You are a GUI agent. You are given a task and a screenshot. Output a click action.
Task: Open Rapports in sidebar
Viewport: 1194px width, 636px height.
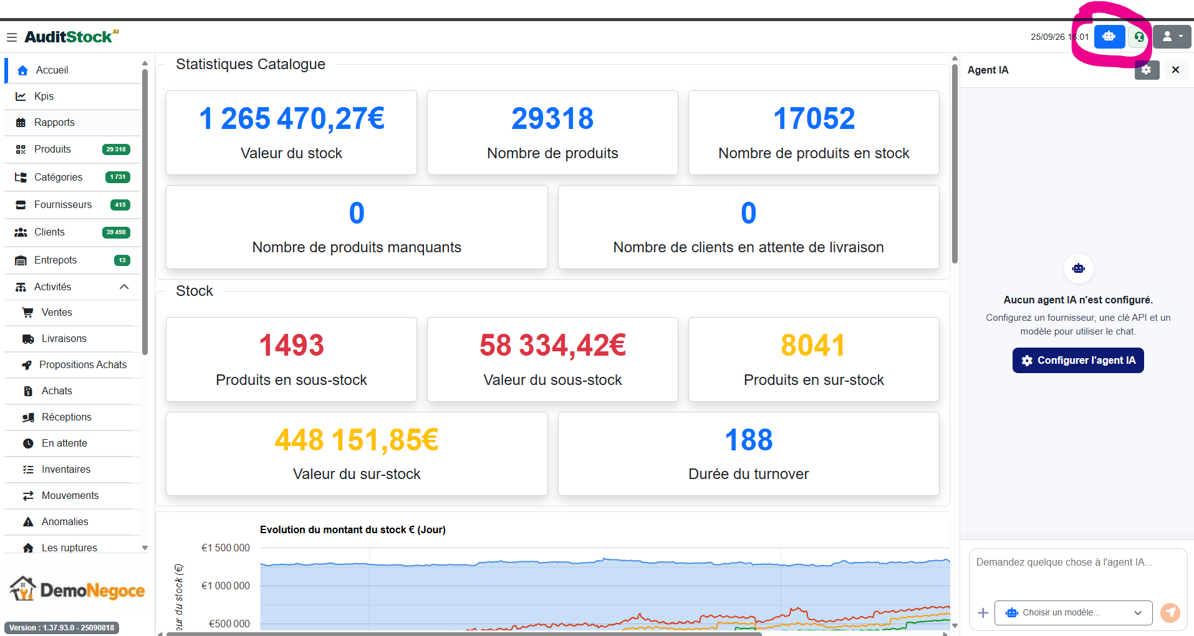tap(73, 123)
